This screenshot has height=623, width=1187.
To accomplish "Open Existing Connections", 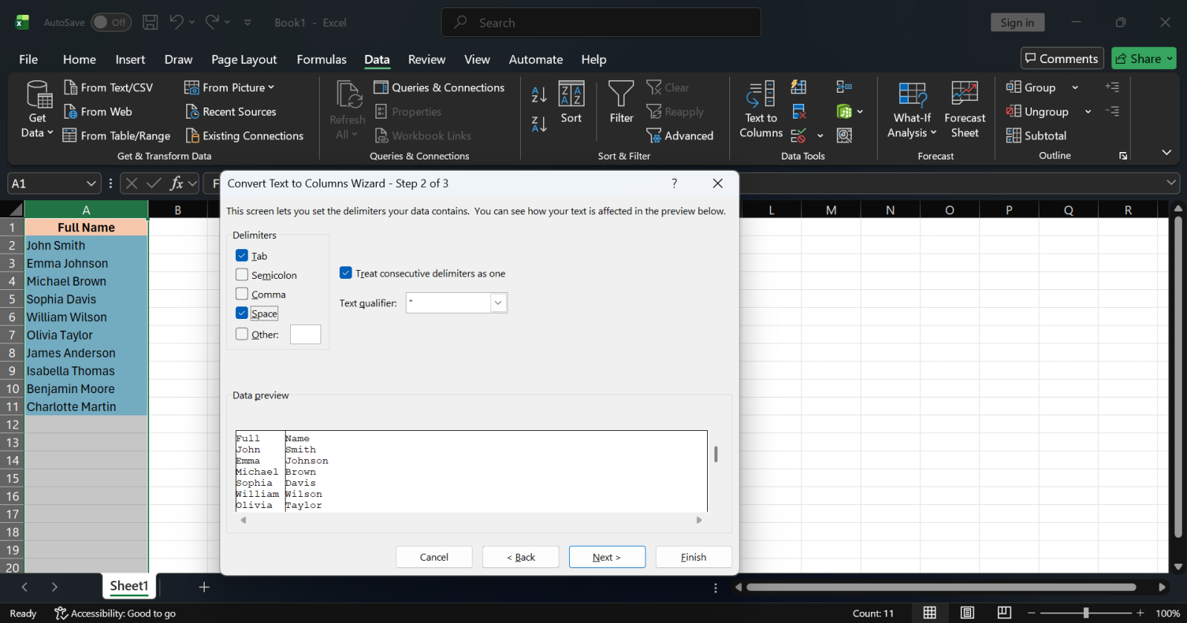I will [245, 136].
